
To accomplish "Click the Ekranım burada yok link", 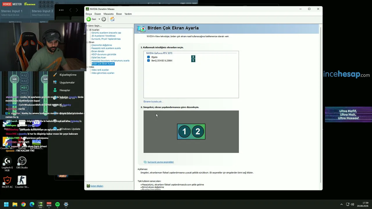I will 153,102.
